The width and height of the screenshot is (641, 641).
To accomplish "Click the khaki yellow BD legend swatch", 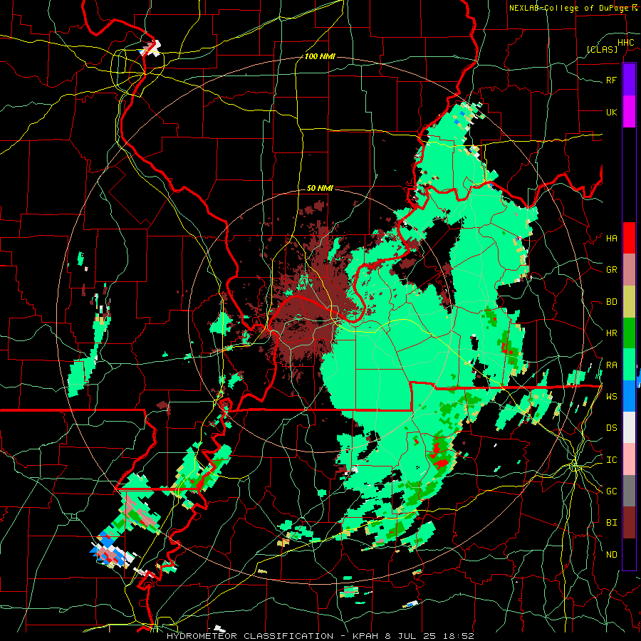I will pos(629,301).
